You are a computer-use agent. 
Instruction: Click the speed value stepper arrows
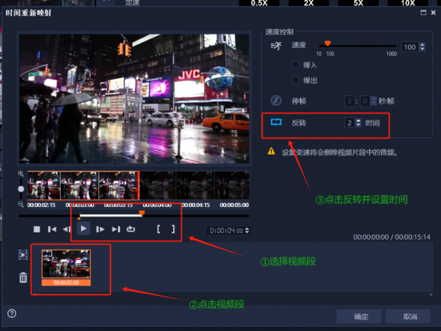(x=422, y=47)
